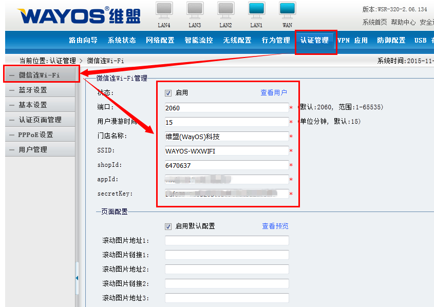Image resolution: width=434 pixels, height=307 pixels.
Task: Click the LAN2 port status icon
Action: [225, 10]
